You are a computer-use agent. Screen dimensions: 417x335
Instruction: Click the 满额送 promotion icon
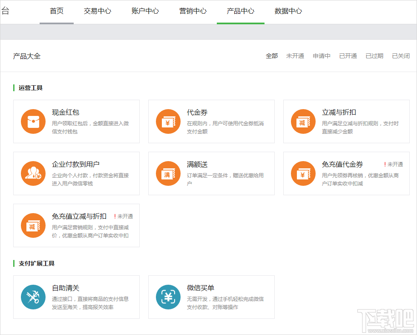tap(168, 173)
